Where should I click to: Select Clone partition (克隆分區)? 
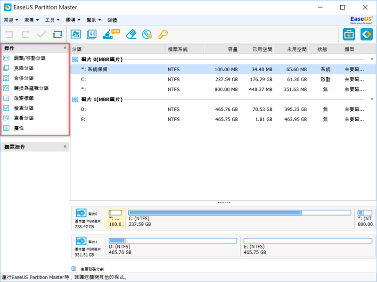24,68
